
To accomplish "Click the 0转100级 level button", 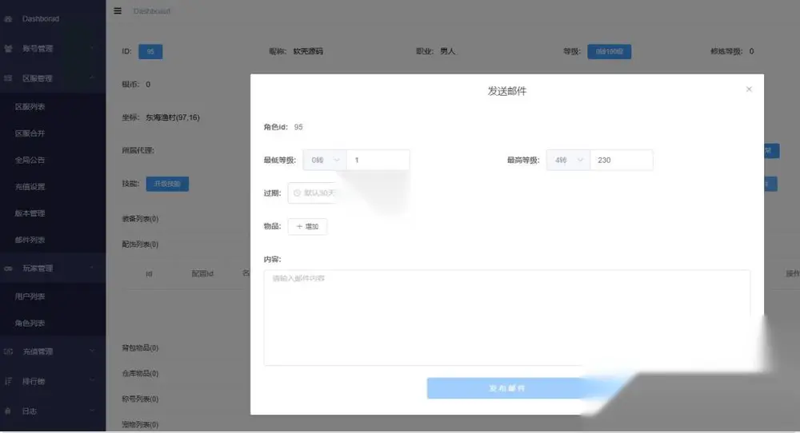I will click(609, 51).
